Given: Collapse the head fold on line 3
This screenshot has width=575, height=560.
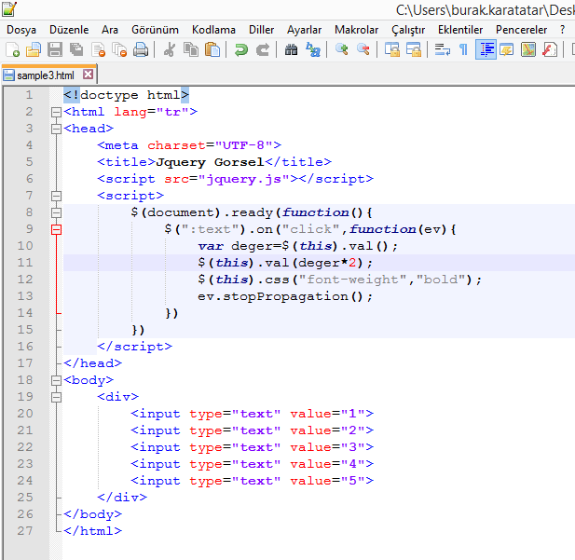Looking at the screenshot, I should (x=56, y=130).
